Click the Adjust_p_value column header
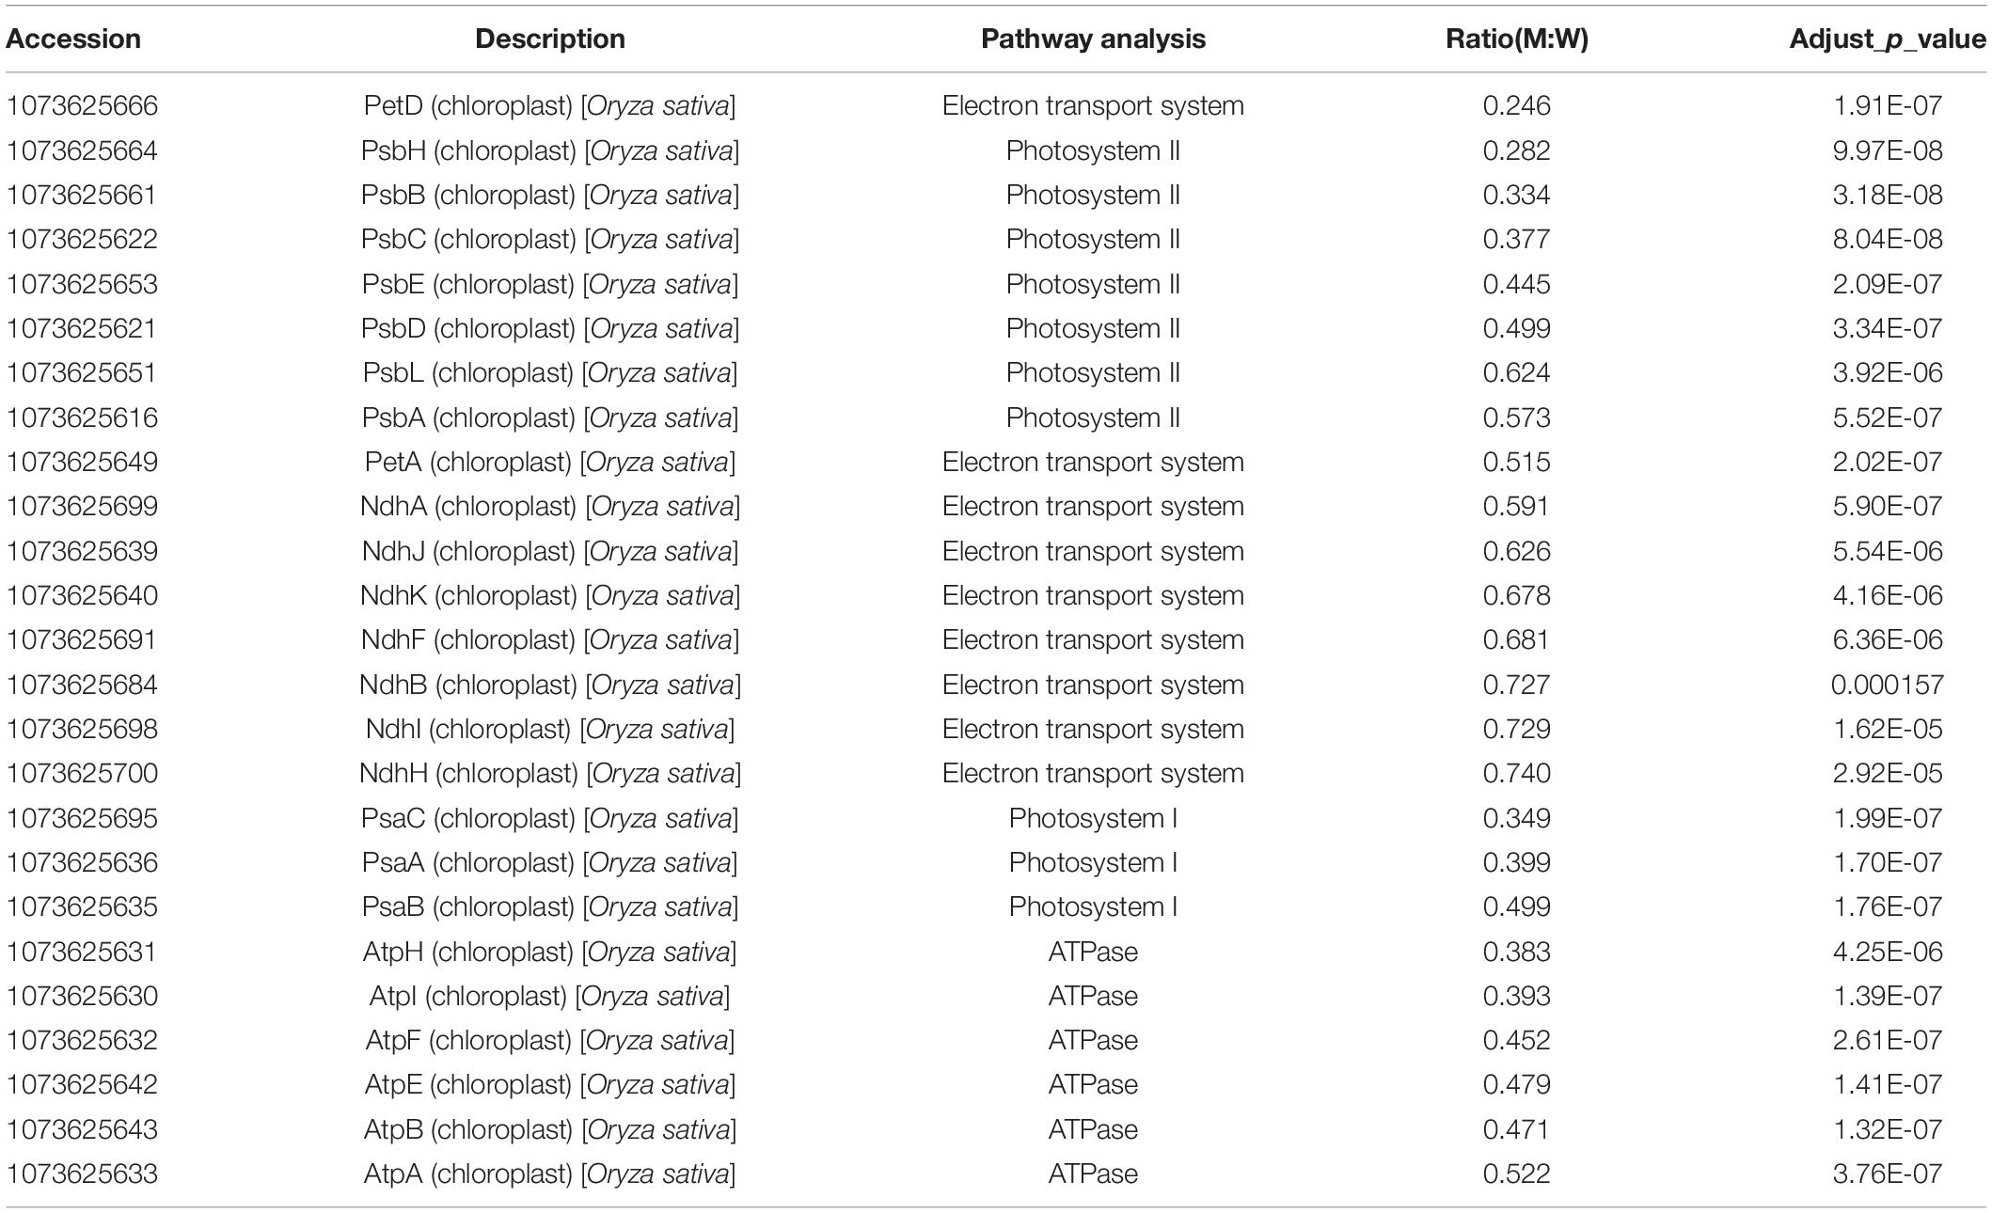 [1888, 39]
